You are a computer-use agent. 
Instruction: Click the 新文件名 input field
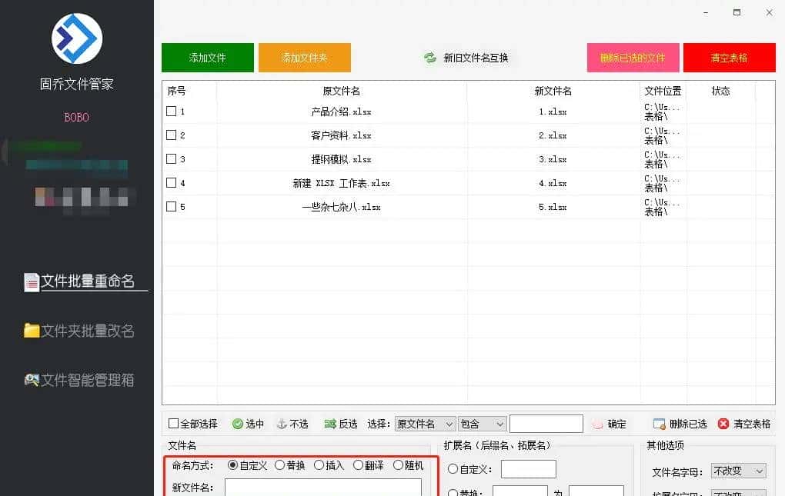pyautogui.click(x=323, y=488)
